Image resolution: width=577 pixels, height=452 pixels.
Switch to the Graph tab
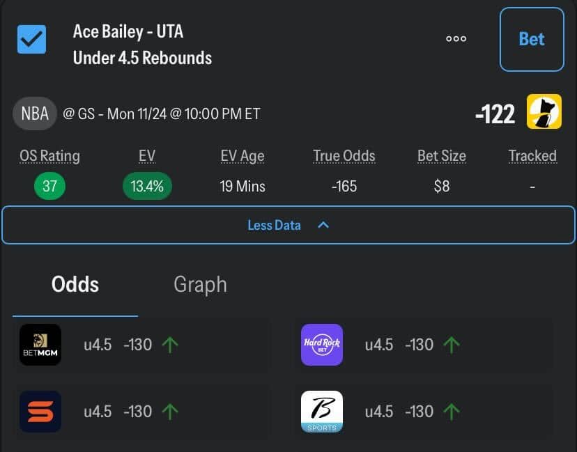200,284
